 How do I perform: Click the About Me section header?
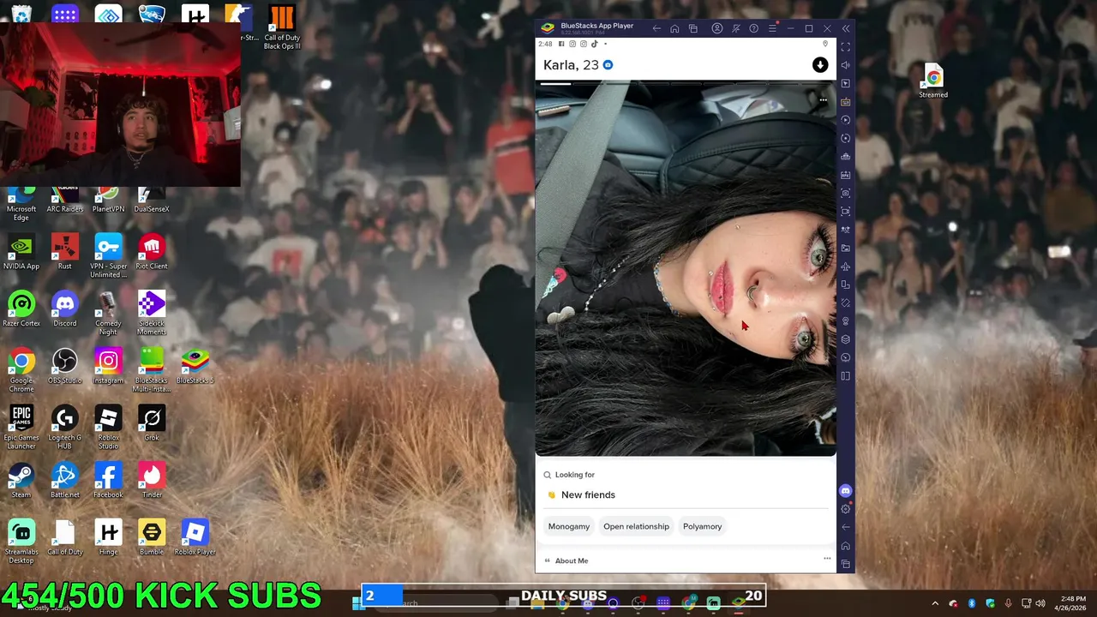571,560
